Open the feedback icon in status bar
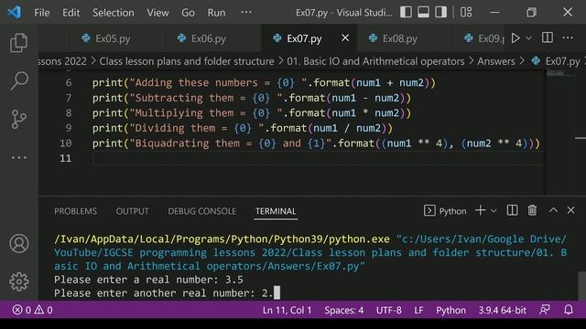Screen dimensions: 586x329 (545, 310)
